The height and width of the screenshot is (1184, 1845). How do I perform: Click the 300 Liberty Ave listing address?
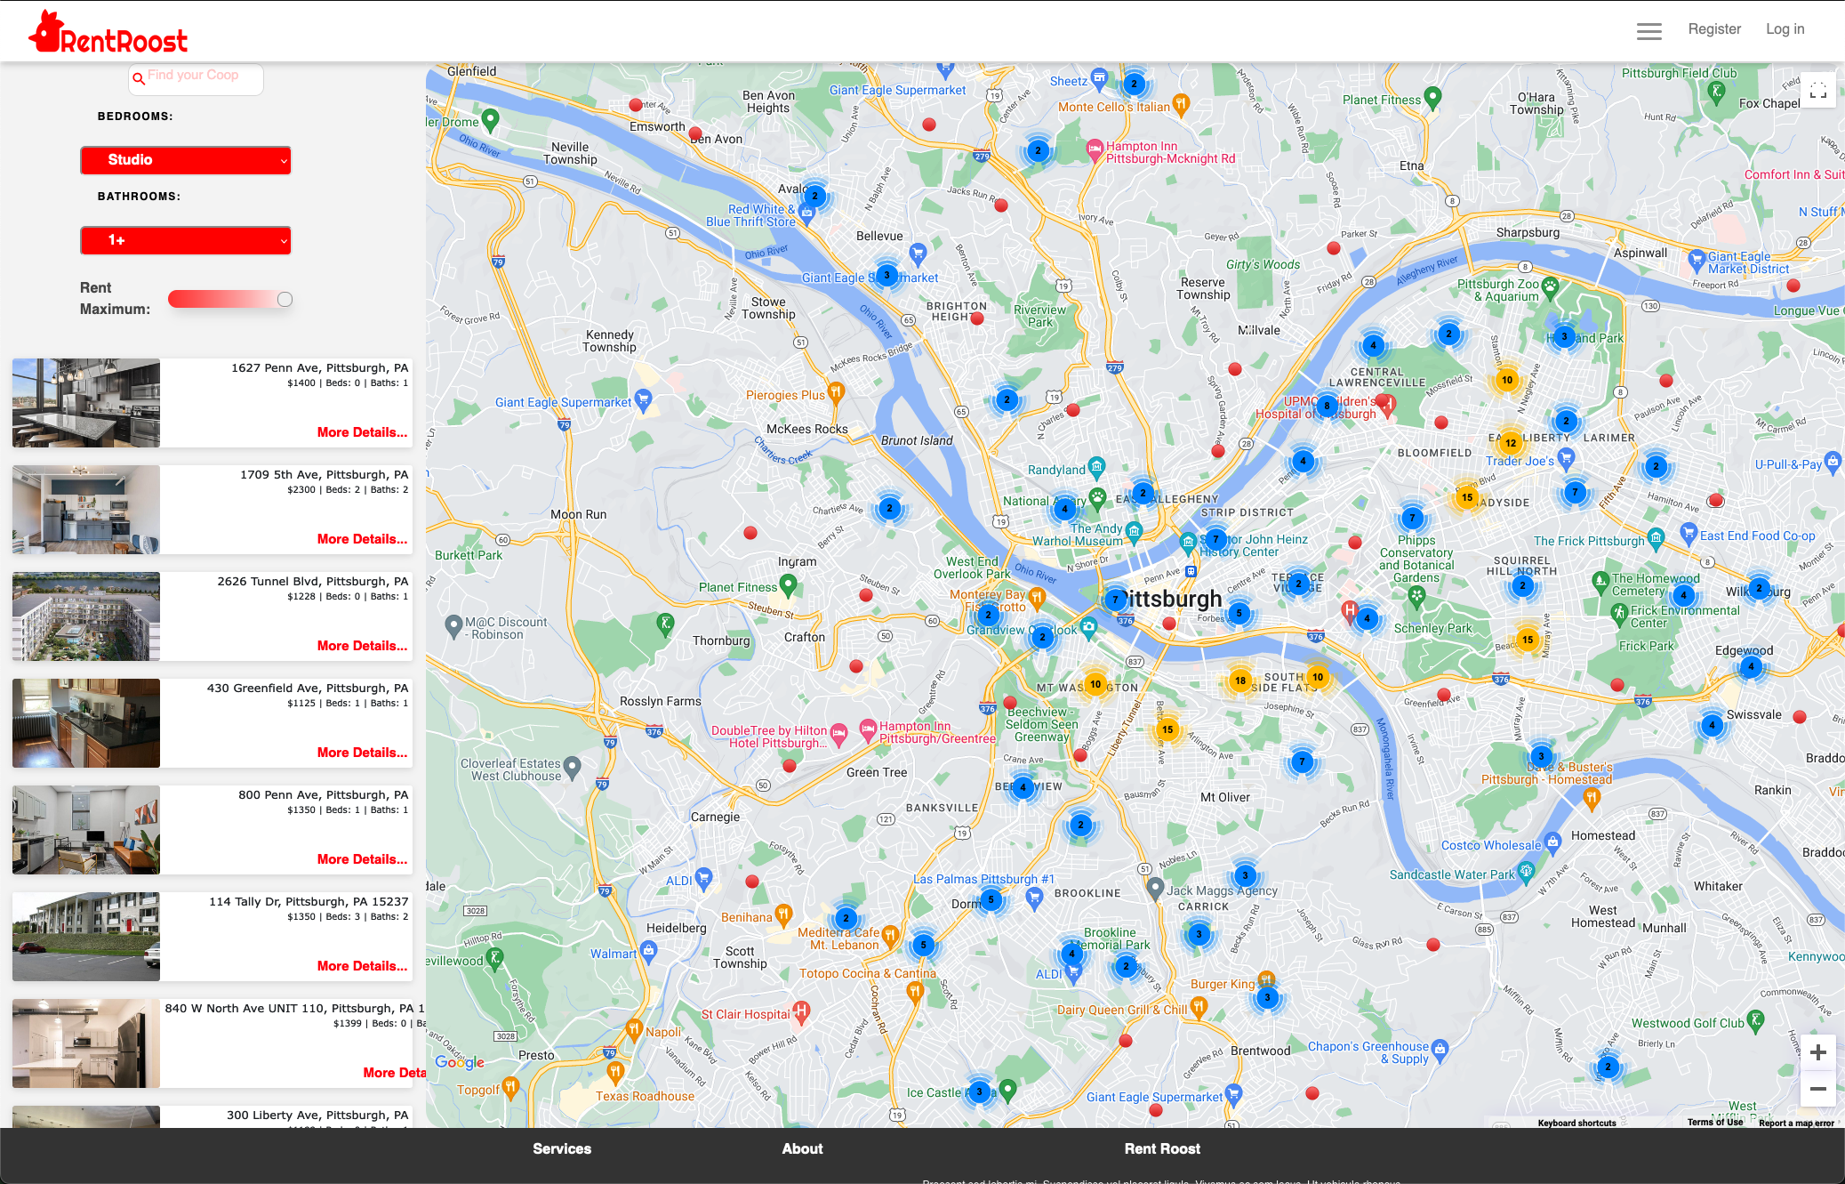317,1116
